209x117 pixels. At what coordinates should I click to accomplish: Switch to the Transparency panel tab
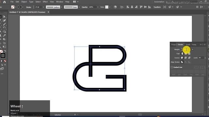(x=194, y=45)
